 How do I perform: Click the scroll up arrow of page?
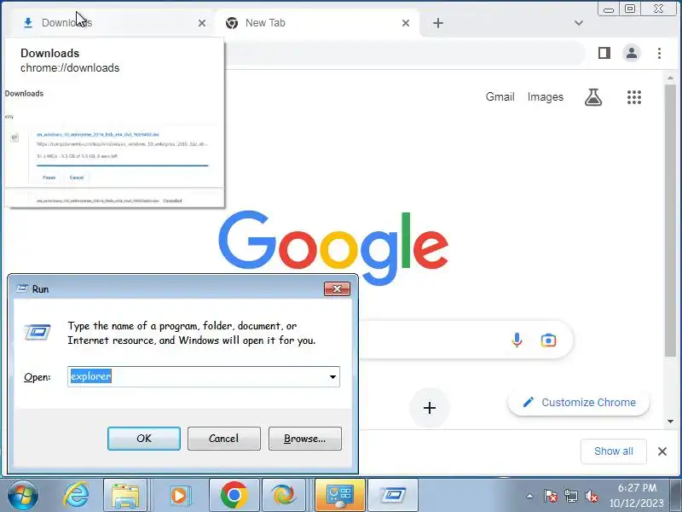coord(670,78)
